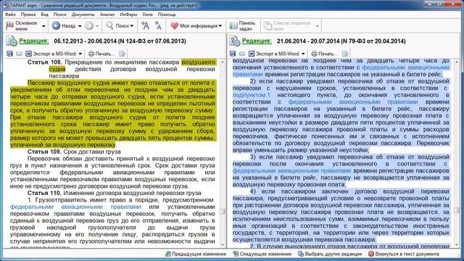Print the right pane document

click(324, 54)
